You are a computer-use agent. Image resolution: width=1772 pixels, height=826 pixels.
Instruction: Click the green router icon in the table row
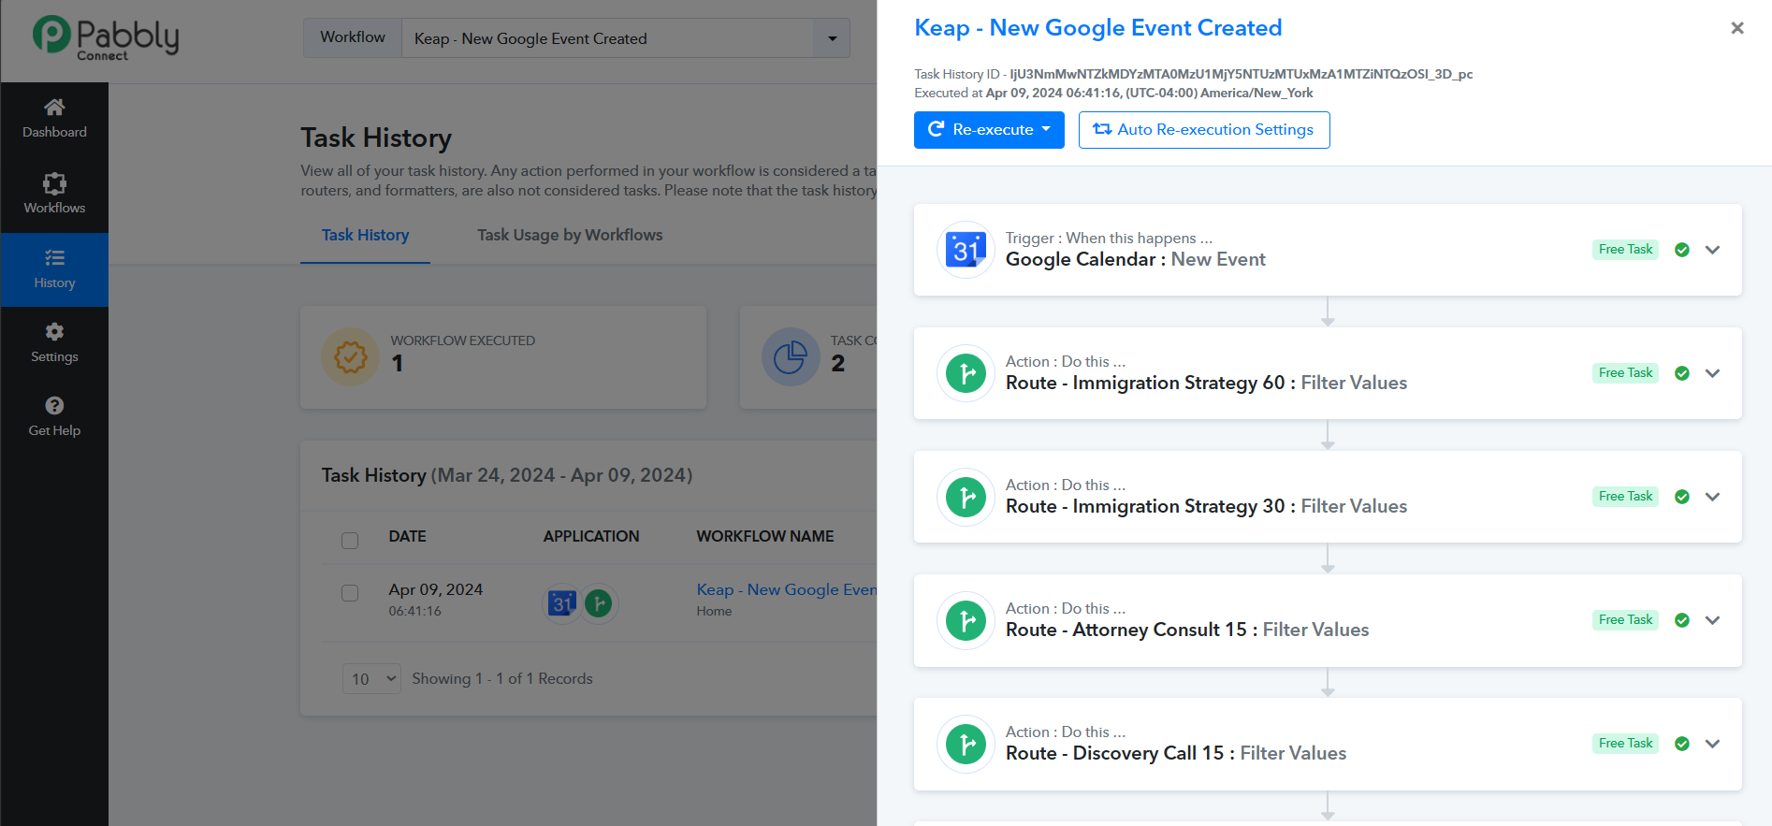[x=599, y=603]
